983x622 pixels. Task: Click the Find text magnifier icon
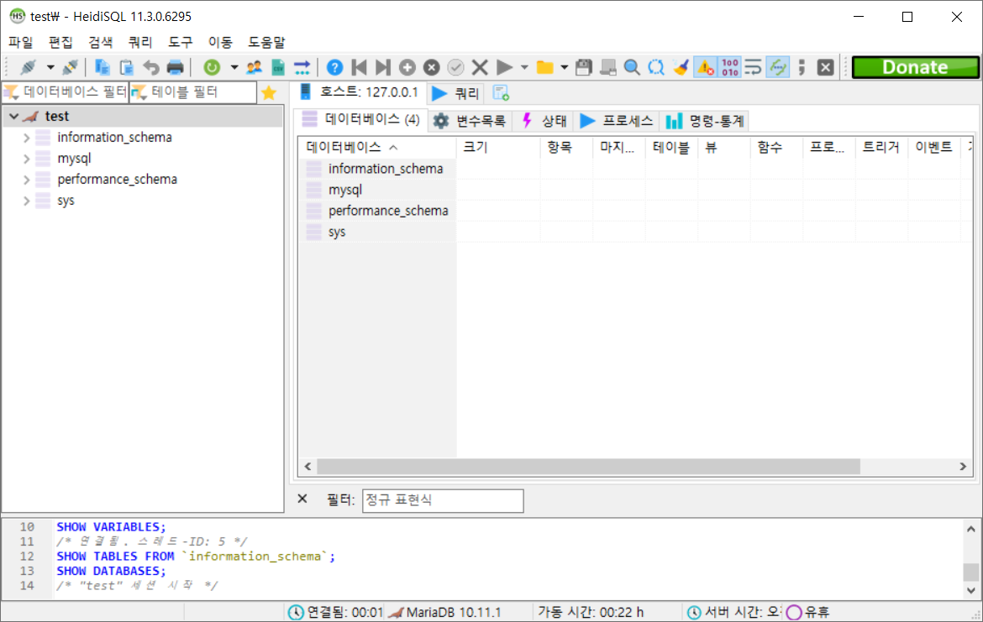click(632, 67)
